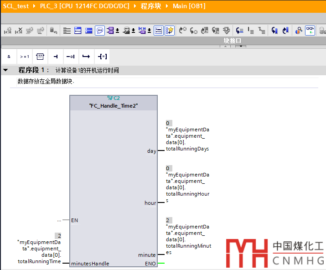The width and height of the screenshot is (326, 270).
Task: Insert the input connector icon
Action: click(x=55, y=57)
